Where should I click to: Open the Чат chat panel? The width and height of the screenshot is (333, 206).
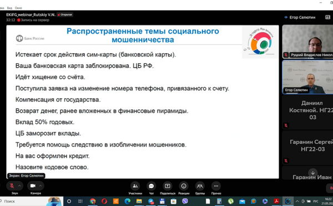pos(151,186)
